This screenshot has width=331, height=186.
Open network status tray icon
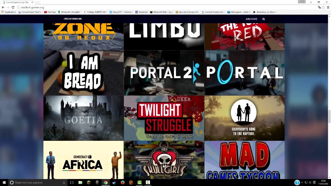pos(306,182)
